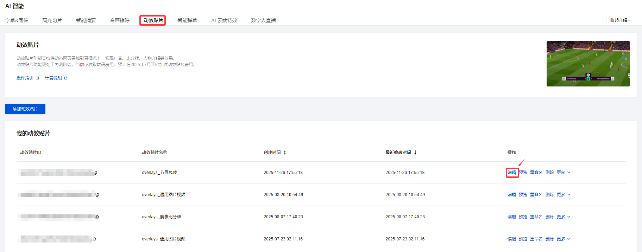
Task: Copy ID of the 2025-08-20 sticker row
Action: (97, 195)
